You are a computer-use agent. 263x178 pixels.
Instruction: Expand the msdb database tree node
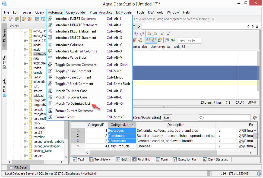(25, 50)
